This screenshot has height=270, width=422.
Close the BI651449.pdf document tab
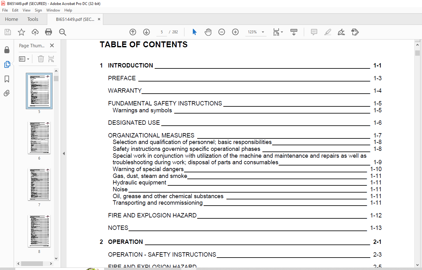99,19
